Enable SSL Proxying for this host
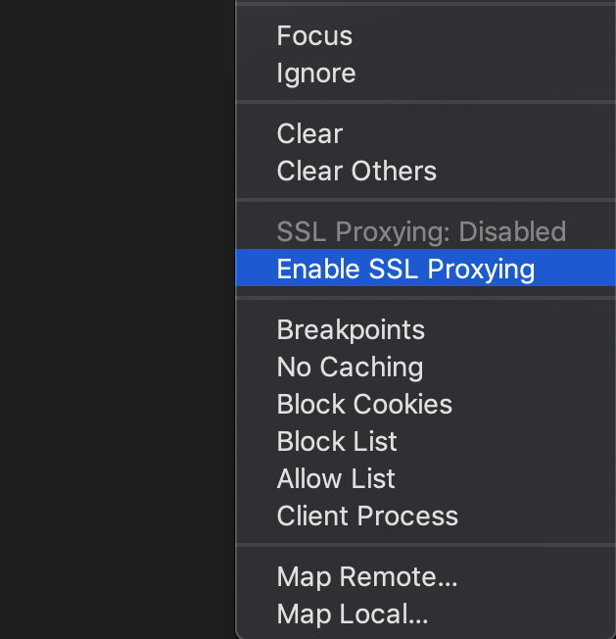Viewport: 616px width, 639px height. (x=425, y=268)
